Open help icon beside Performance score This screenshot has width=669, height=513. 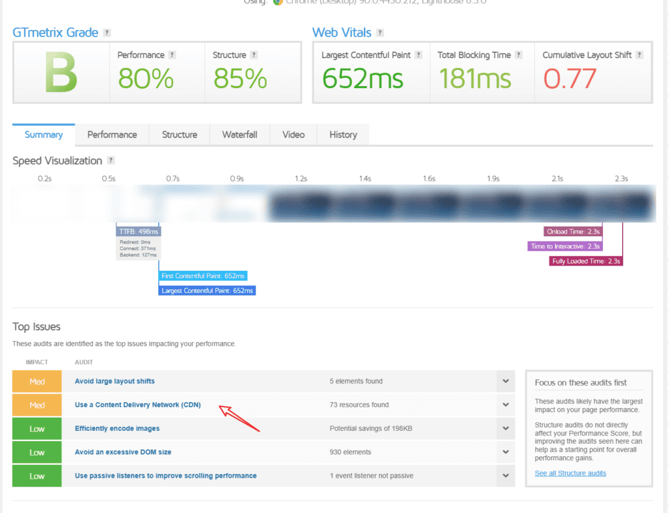pos(172,55)
